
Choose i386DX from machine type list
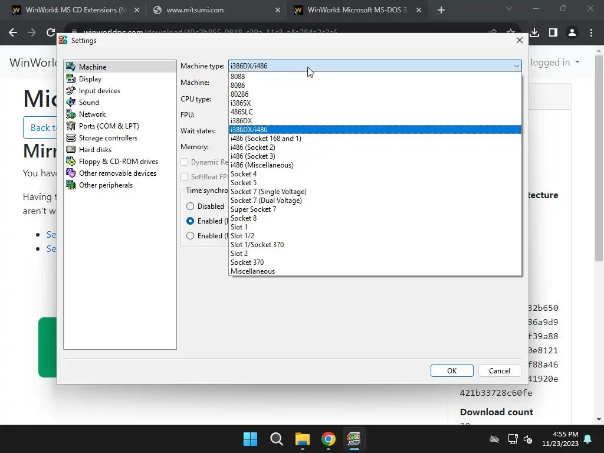375,120
